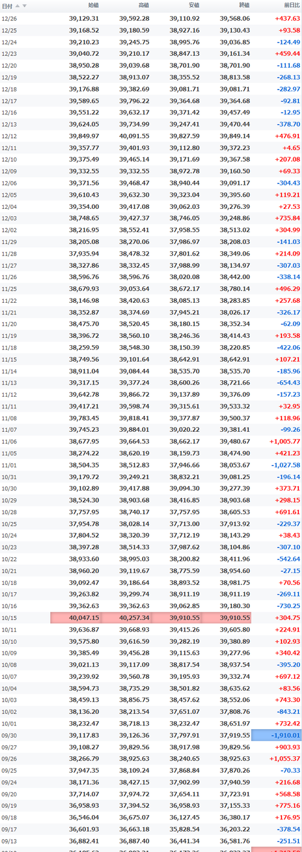Sort dates descending with the down arrow
The height and width of the screenshot is (852, 302).
point(24,5)
